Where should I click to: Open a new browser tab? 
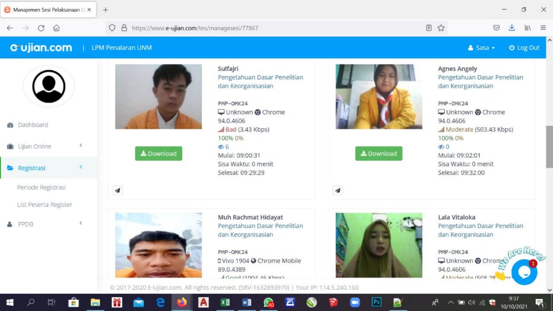pyautogui.click(x=105, y=9)
